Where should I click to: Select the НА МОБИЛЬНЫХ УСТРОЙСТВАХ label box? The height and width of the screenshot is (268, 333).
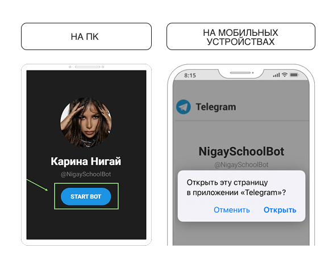click(240, 36)
